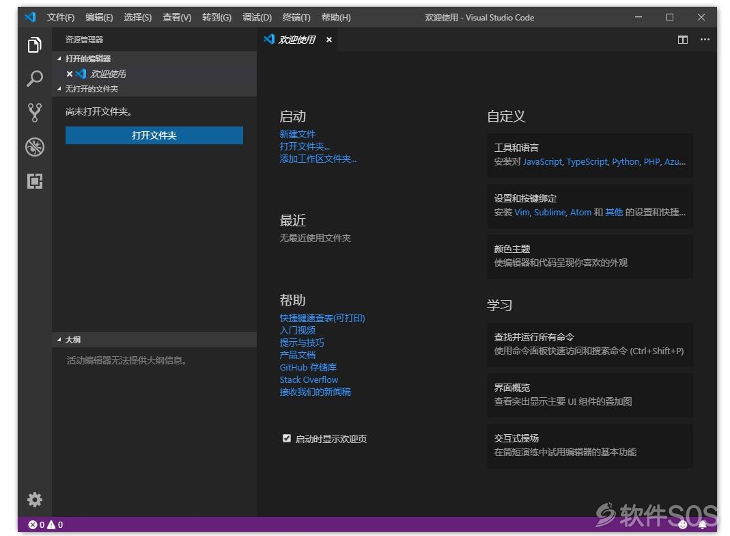Click the 活动编辑器无法提供大纲信息。 message
730x536 pixels.
[127, 360]
